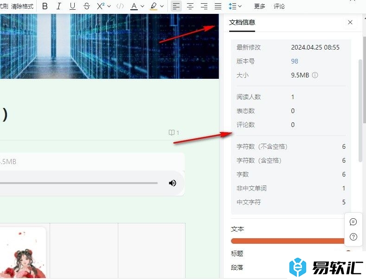Toggle underline formatting
366x279 pixels.
tap(72, 6)
